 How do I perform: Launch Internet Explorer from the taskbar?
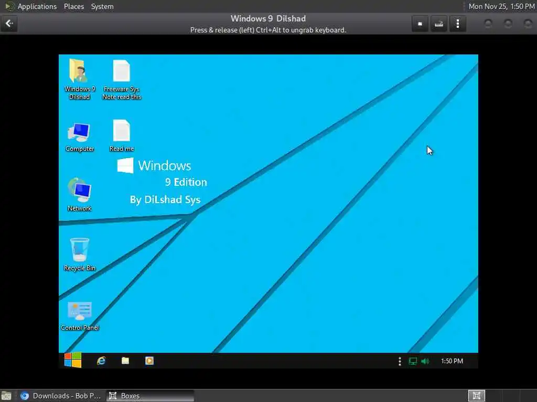point(101,361)
